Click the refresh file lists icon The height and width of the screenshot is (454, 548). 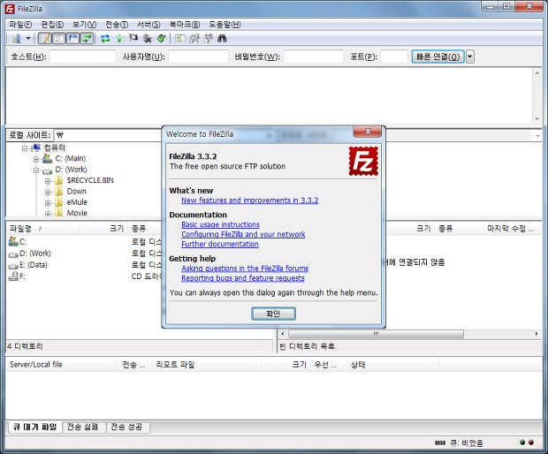(105, 38)
